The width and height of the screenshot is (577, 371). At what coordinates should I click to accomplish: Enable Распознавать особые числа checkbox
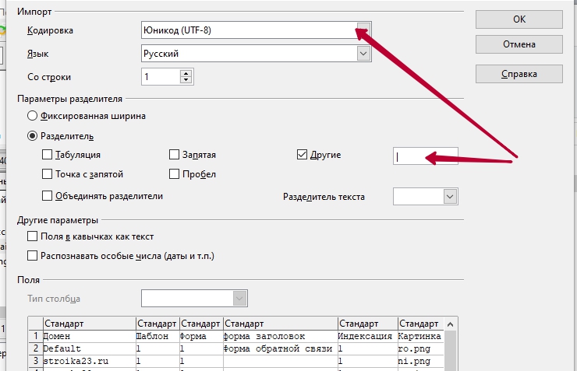click(33, 256)
